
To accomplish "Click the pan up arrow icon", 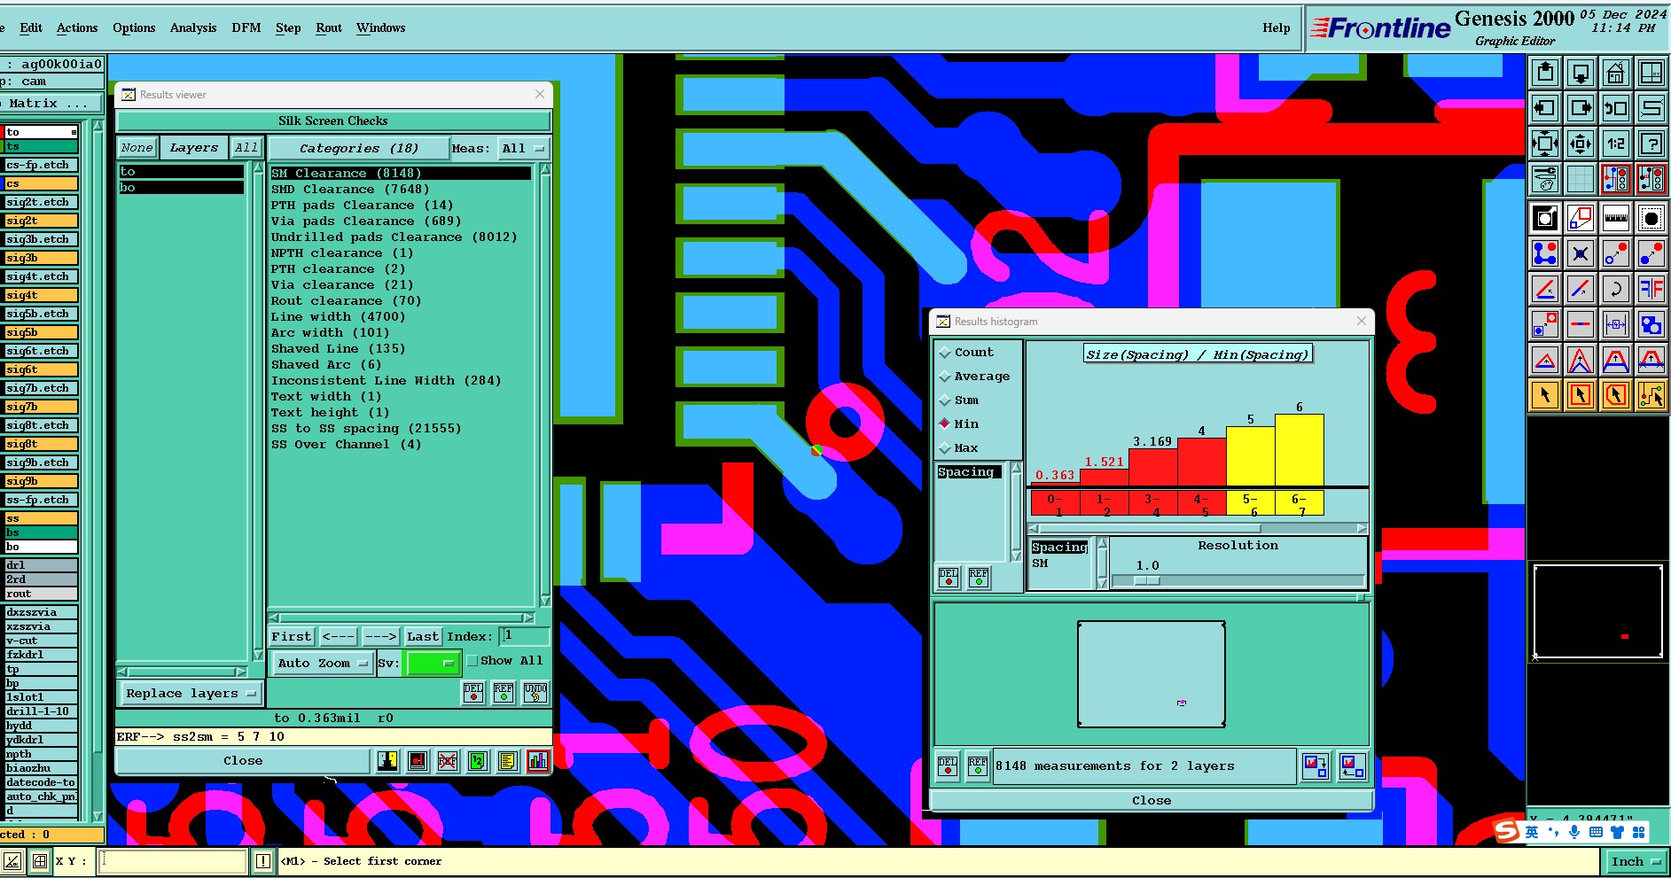I will 1545,73.
